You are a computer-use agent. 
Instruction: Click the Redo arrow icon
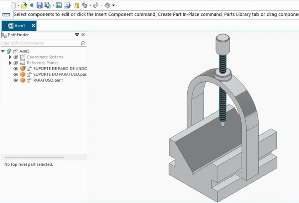(x=95, y=5)
